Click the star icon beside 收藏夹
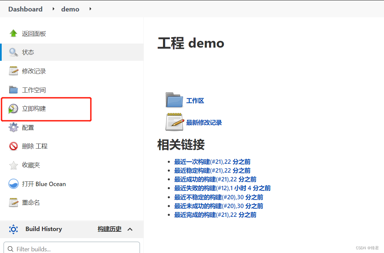 click(14, 165)
